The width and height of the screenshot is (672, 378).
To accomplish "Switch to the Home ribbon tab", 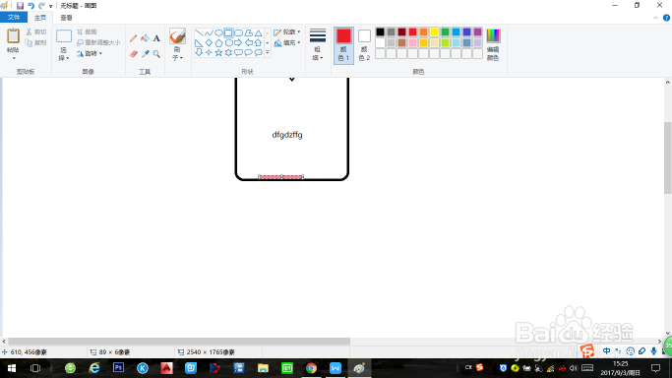I will click(40, 18).
